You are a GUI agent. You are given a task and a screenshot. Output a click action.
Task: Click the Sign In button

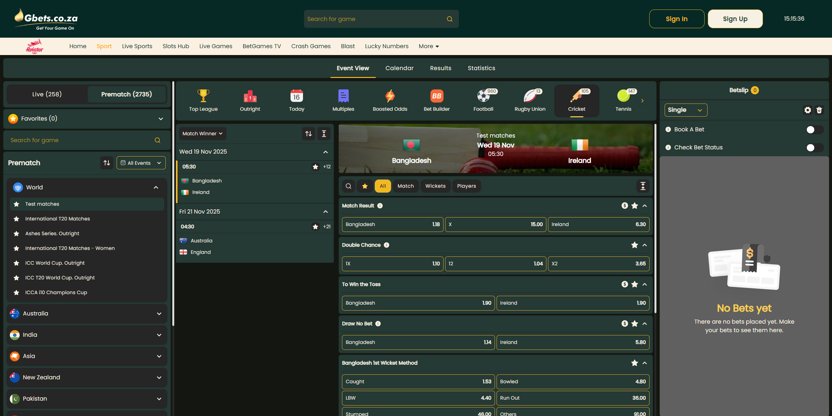(x=677, y=19)
